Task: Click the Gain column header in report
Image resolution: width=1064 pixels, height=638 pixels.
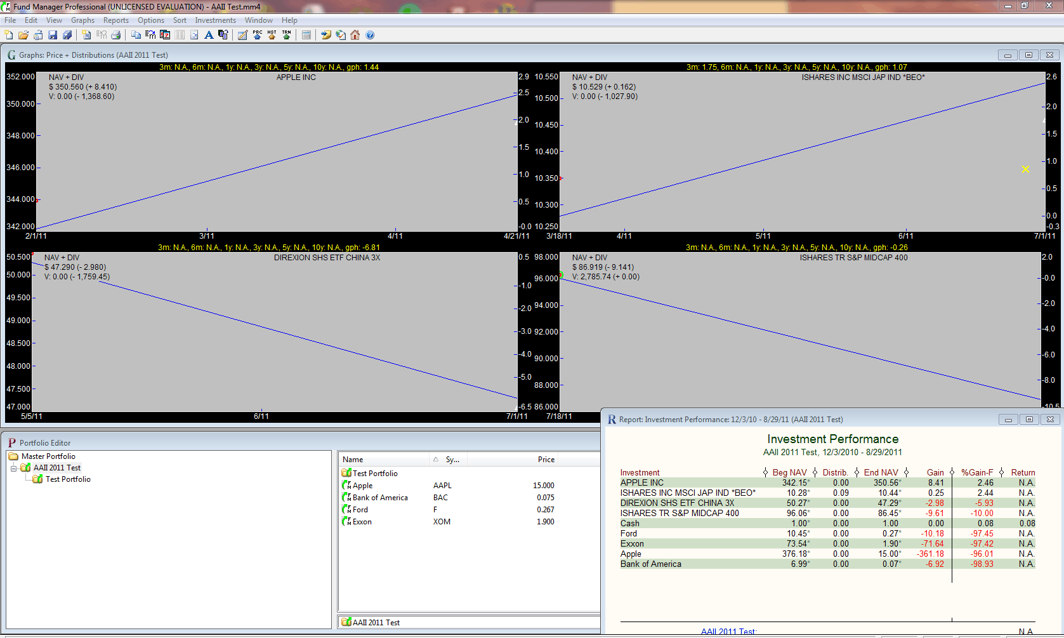Action: tap(935, 472)
